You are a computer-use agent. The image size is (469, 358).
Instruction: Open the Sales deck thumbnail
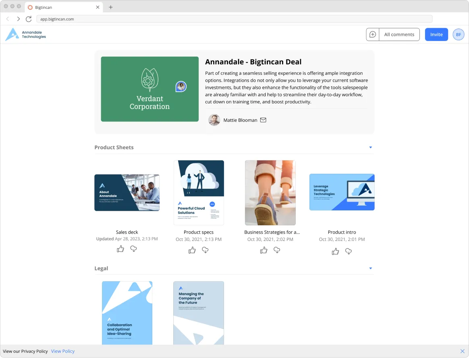point(127,193)
